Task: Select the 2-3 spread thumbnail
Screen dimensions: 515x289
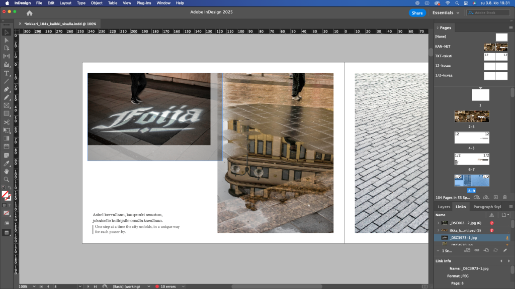Action: (x=472, y=116)
